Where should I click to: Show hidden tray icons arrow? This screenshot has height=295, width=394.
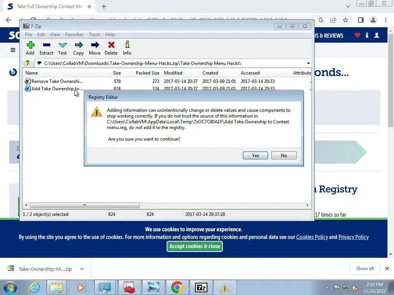[327, 288]
